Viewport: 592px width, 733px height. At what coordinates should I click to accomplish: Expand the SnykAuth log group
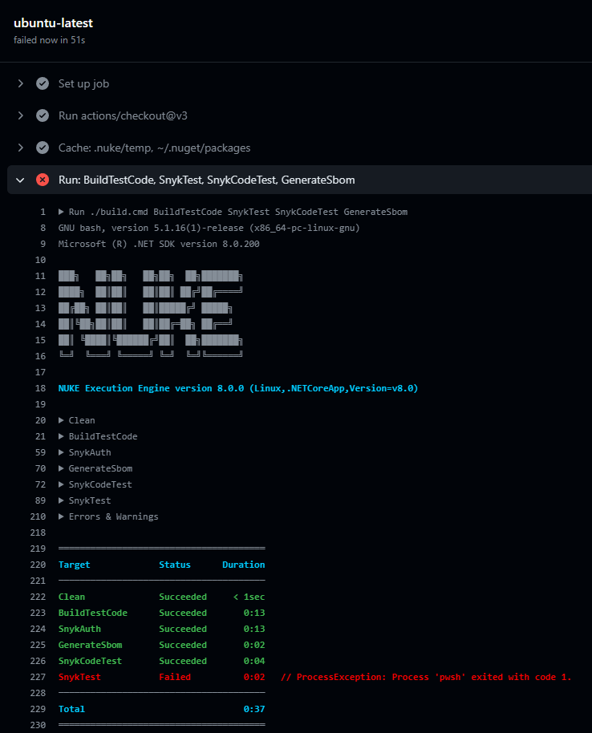click(63, 452)
